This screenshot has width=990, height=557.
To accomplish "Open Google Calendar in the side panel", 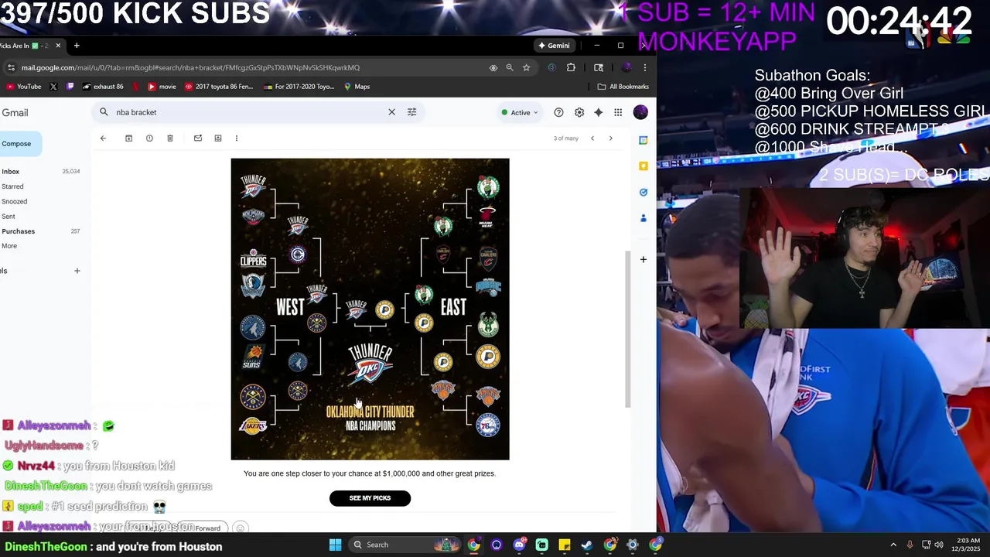I will click(x=643, y=140).
